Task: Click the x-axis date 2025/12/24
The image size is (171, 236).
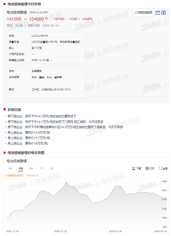Action: 13,231
